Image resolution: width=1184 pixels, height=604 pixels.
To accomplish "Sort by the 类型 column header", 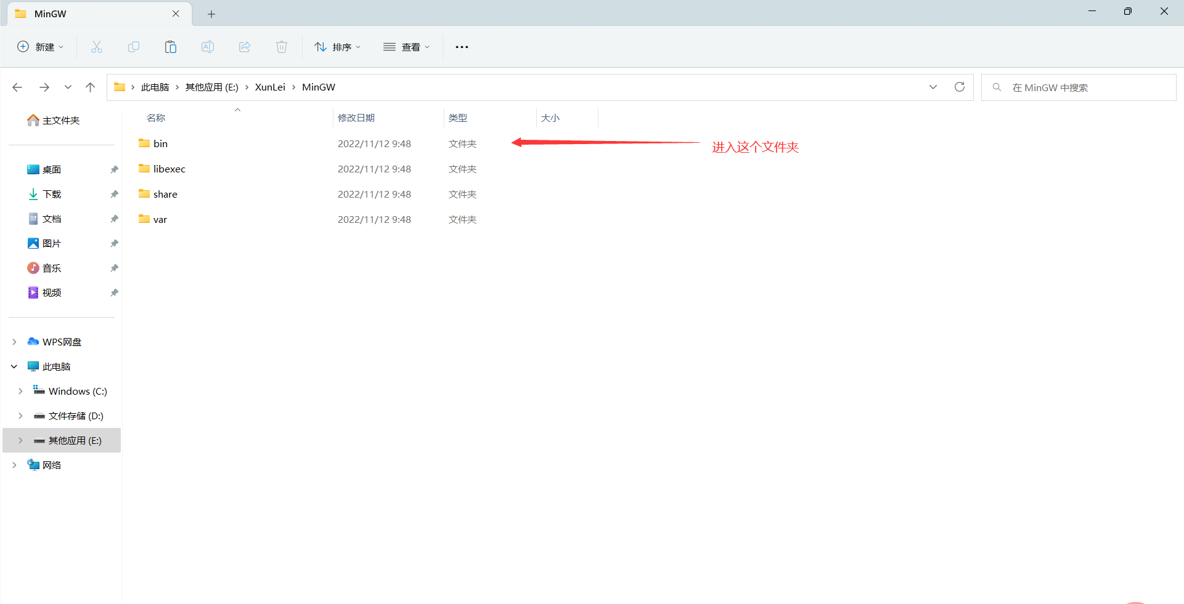I will [458, 118].
